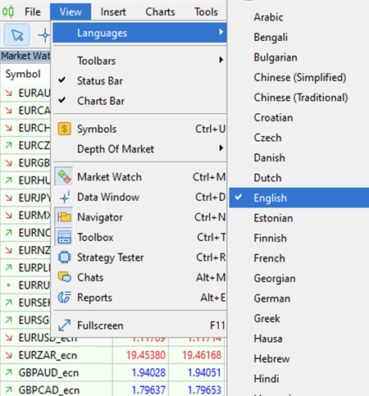Click the Market Watch arrows icon
The width and height of the screenshot is (369, 396).
pyautogui.click(x=64, y=177)
